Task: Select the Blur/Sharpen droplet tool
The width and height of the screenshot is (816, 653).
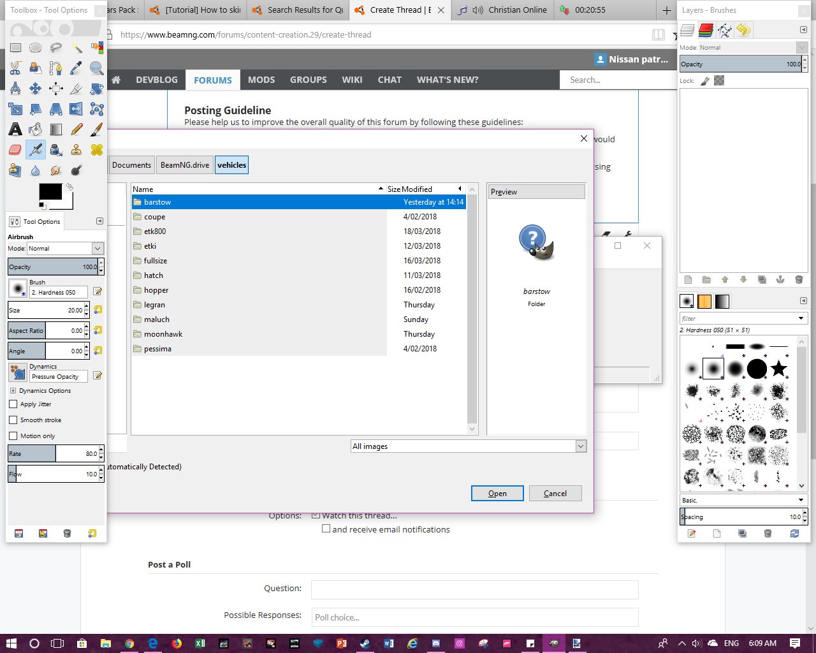Action: coord(36,170)
